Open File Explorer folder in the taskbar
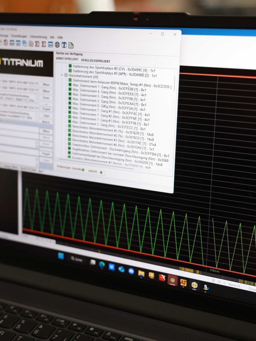Screen dimensions: 256x341 coord(141,273)
